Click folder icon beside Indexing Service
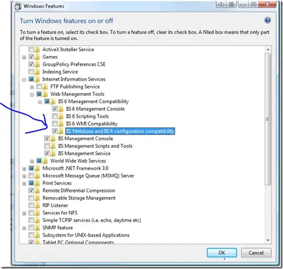The image size is (283, 269). click(x=37, y=72)
